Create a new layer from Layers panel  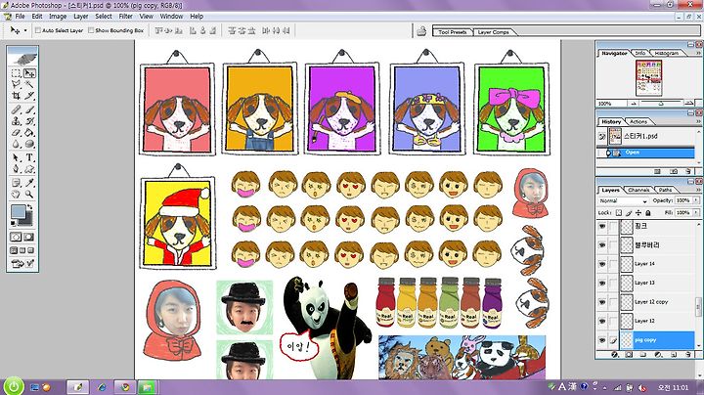674,355
